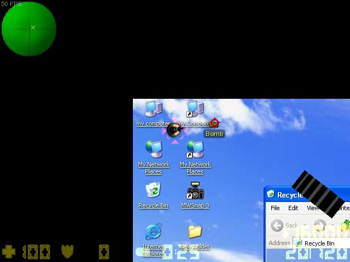Open the Internet Explorer desktop icon
This screenshot has width=350, height=262.
tap(154, 231)
